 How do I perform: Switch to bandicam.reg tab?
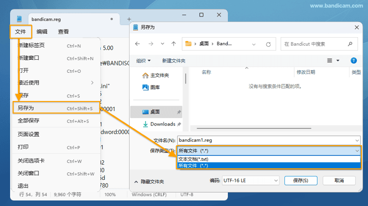[x=74, y=19]
